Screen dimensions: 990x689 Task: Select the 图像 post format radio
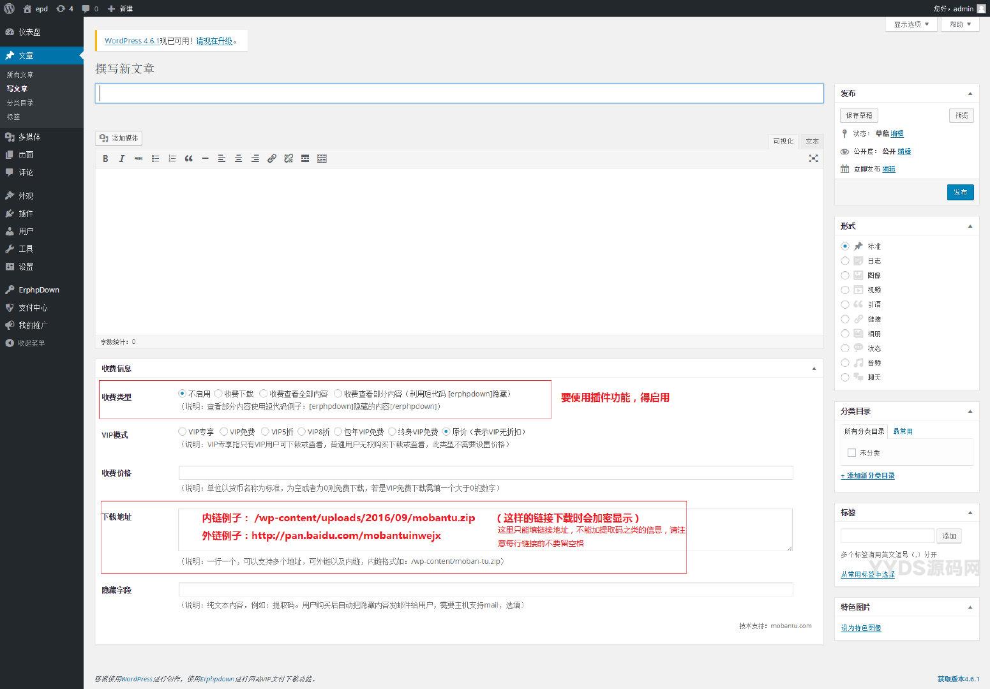click(x=845, y=275)
